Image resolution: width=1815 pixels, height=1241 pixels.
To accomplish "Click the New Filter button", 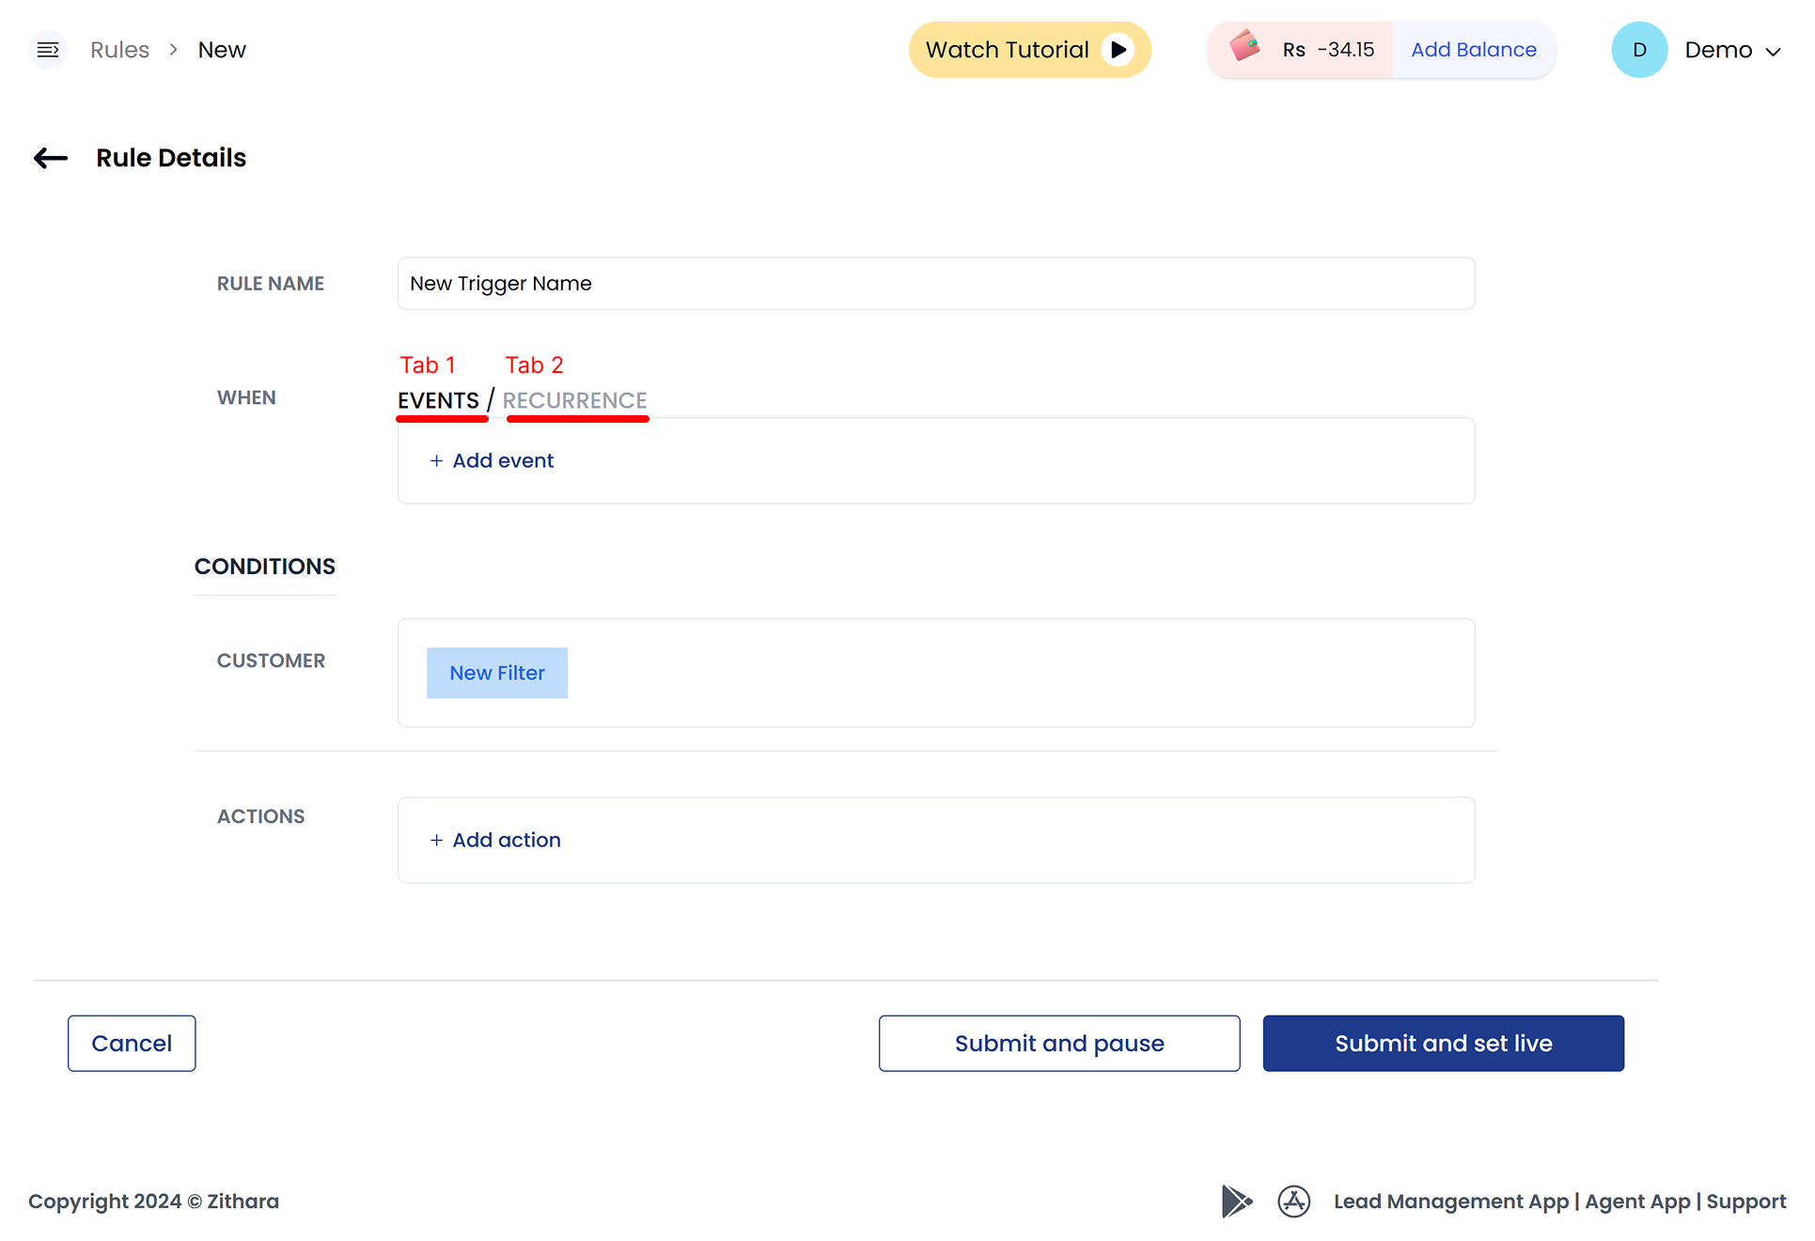I will [x=497, y=674].
